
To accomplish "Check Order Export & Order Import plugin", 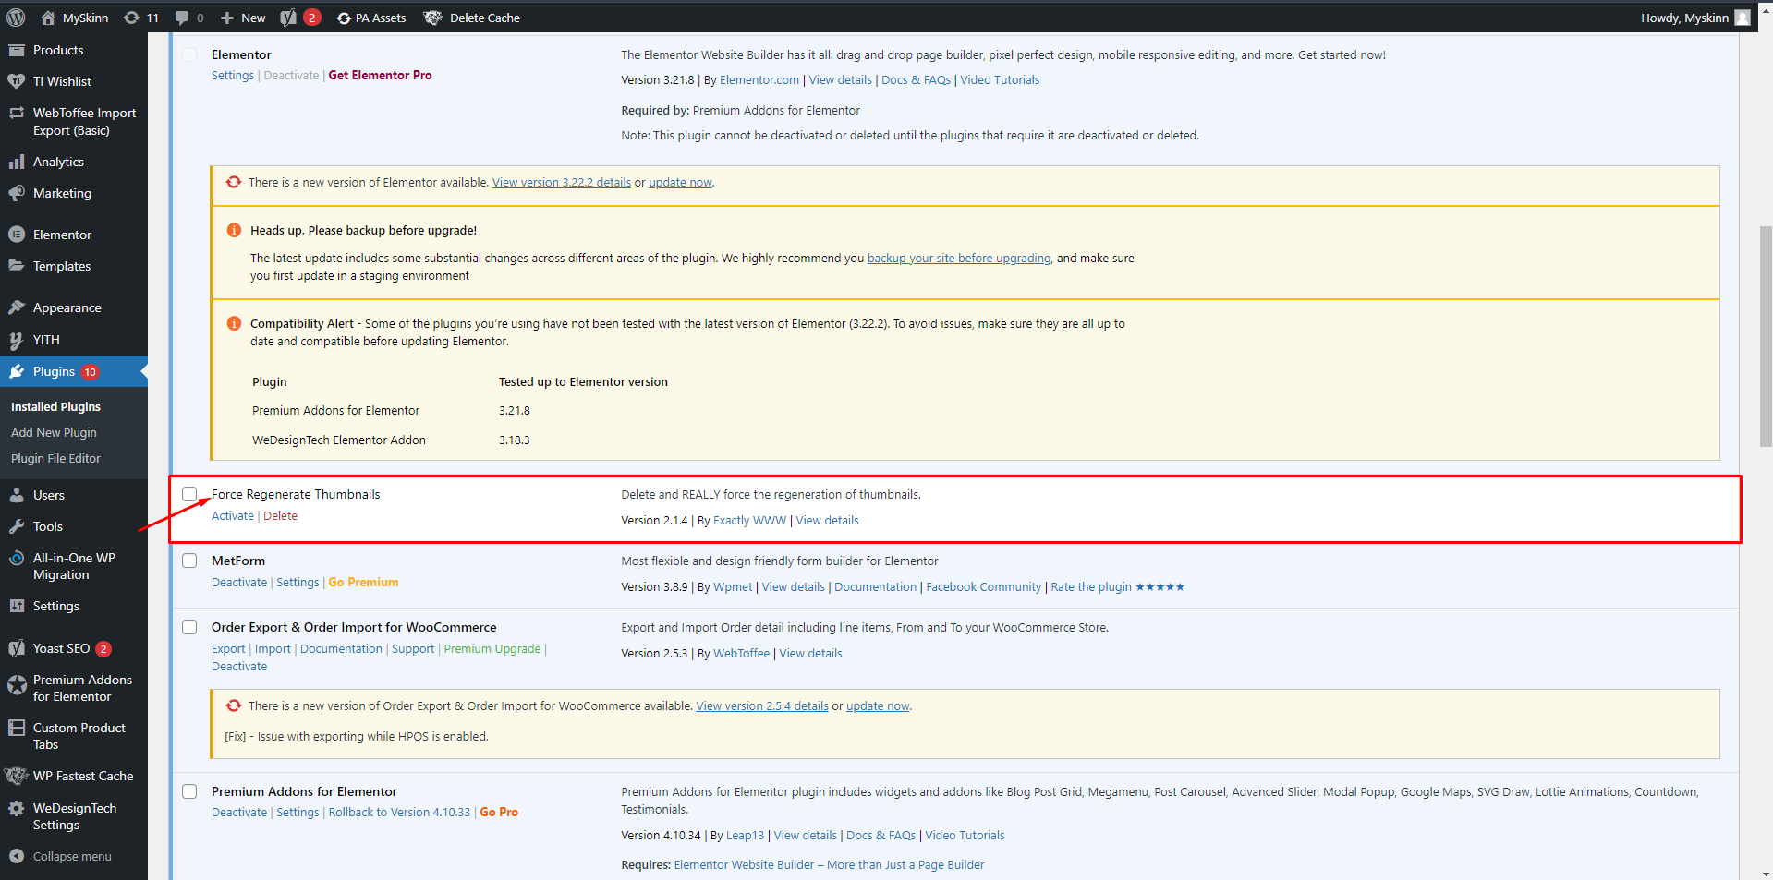I will pos(189,627).
